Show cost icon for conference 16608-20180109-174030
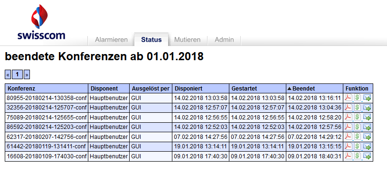The height and width of the screenshot is (182, 387). tap(358, 156)
